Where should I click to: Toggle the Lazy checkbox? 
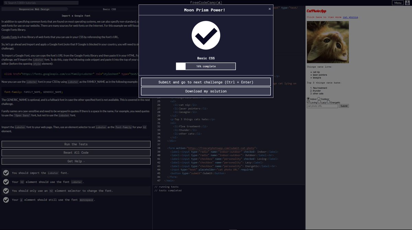coord(319,102)
